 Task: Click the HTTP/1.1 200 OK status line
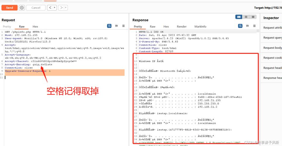tap(151, 32)
